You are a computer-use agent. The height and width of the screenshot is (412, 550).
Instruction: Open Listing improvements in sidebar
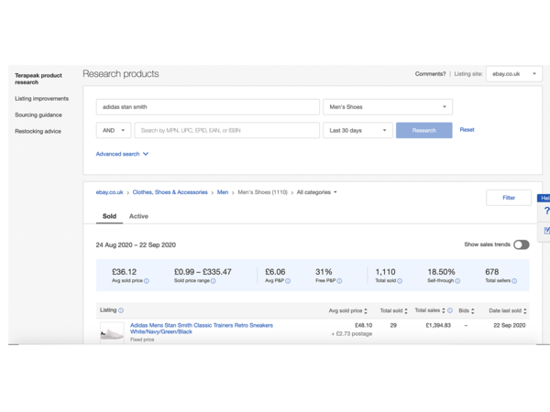pyautogui.click(x=42, y=99)
